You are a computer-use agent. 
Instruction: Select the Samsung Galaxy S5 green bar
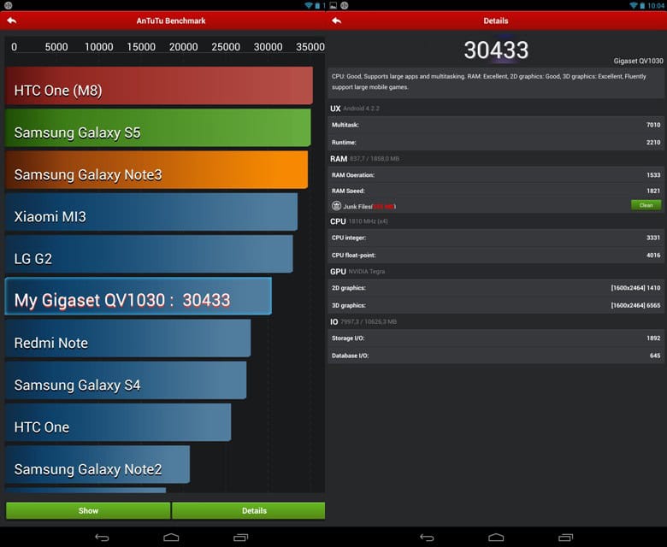(x=158, y=127)
